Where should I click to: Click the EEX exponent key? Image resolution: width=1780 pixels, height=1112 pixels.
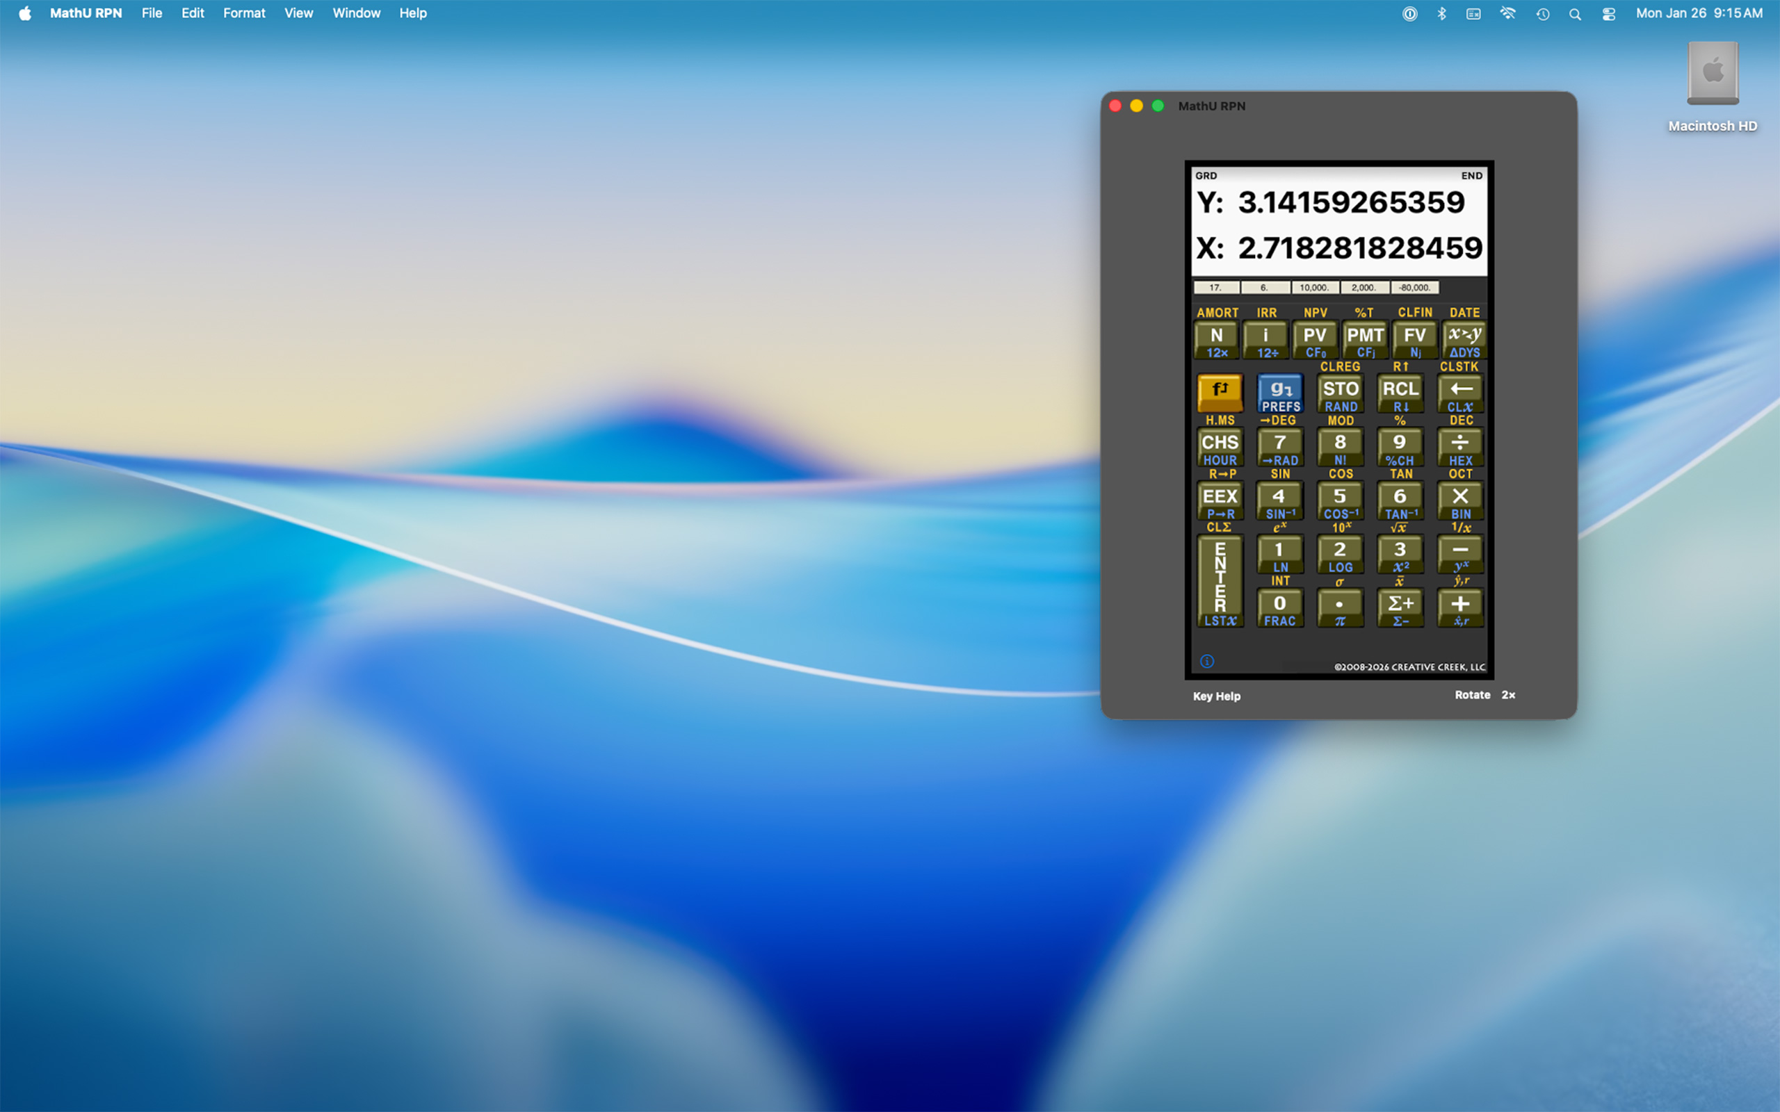tap(1220, 501)
